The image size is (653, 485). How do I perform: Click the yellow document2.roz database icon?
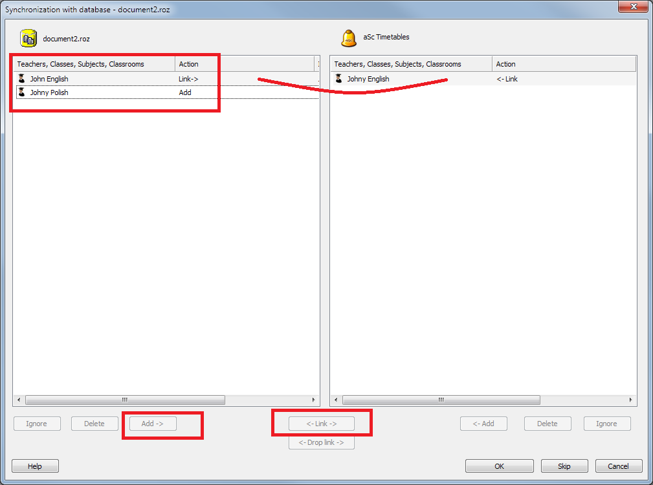tap(28, 38)
